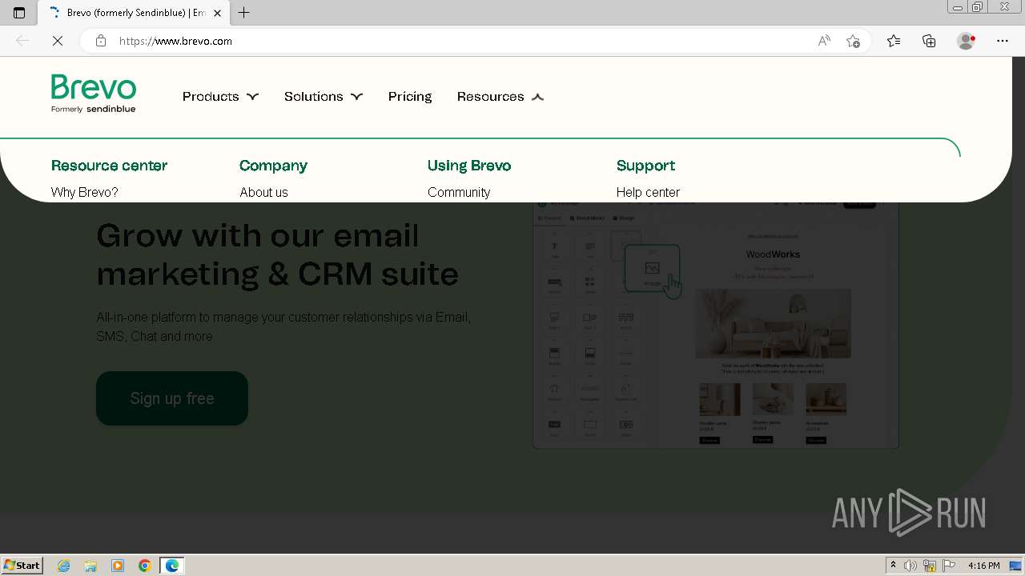Screen dimensions: 1025x576
Task: Click the Sign up free button
Action: coord(172,398)
